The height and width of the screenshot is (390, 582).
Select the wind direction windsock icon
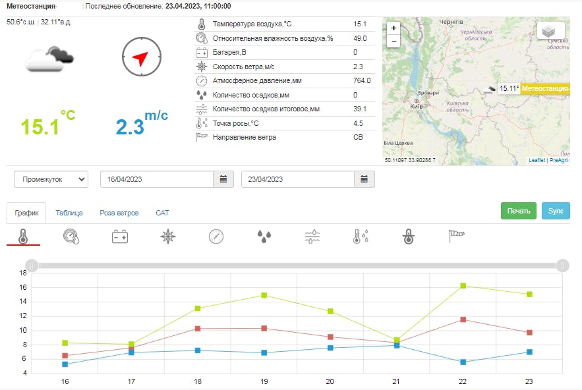point(457,237)
